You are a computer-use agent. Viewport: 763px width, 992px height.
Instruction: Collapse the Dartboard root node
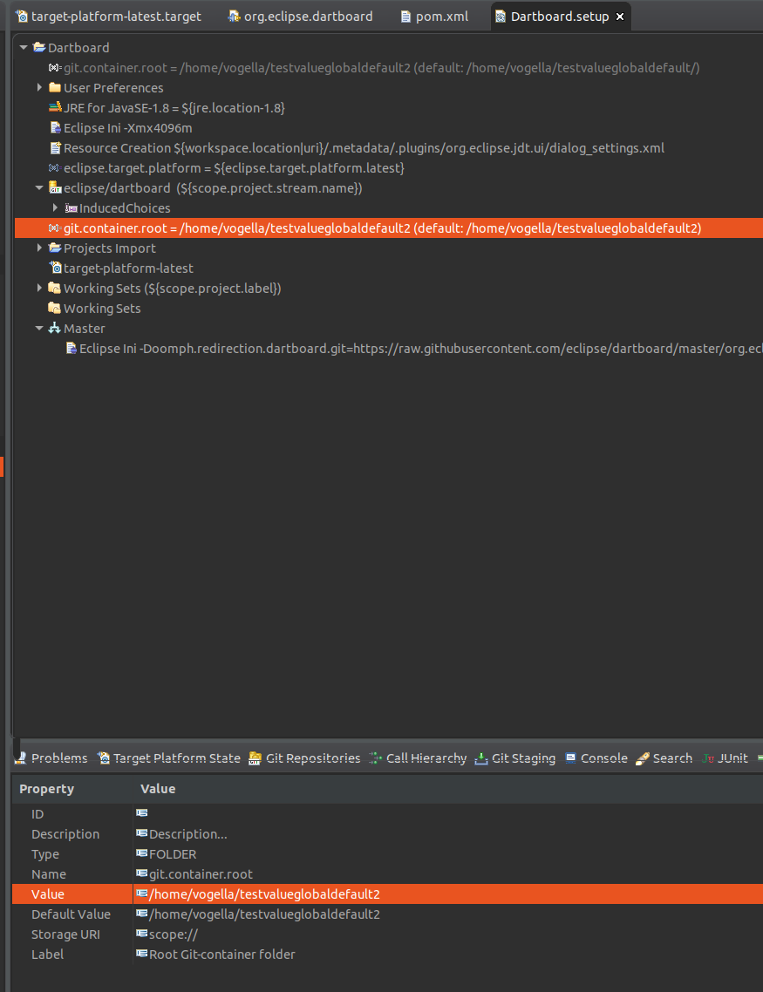(24, 47)
